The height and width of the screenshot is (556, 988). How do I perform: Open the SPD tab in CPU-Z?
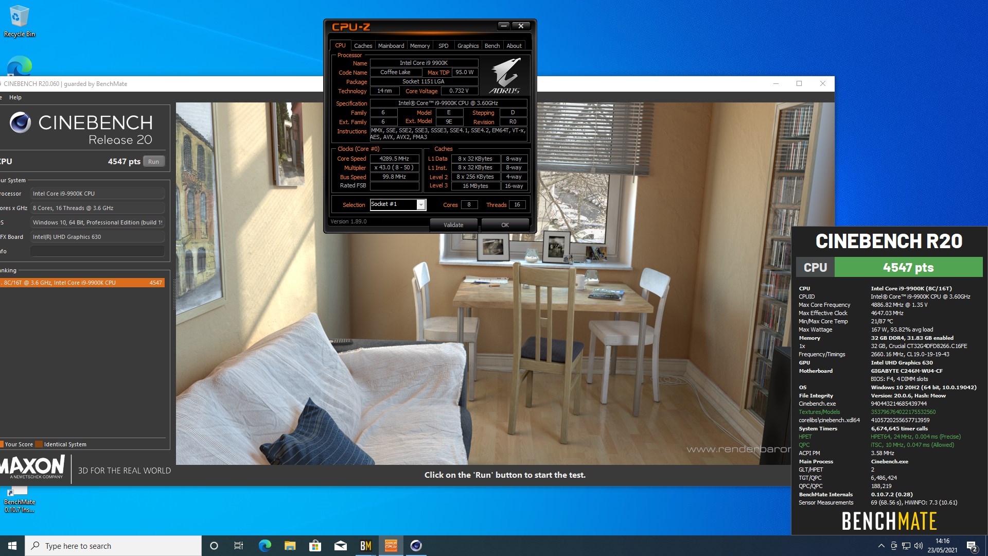tap(443, 46)
